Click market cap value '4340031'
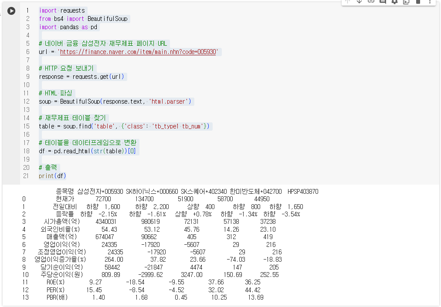441x307 pixels. tap(106, 222)
